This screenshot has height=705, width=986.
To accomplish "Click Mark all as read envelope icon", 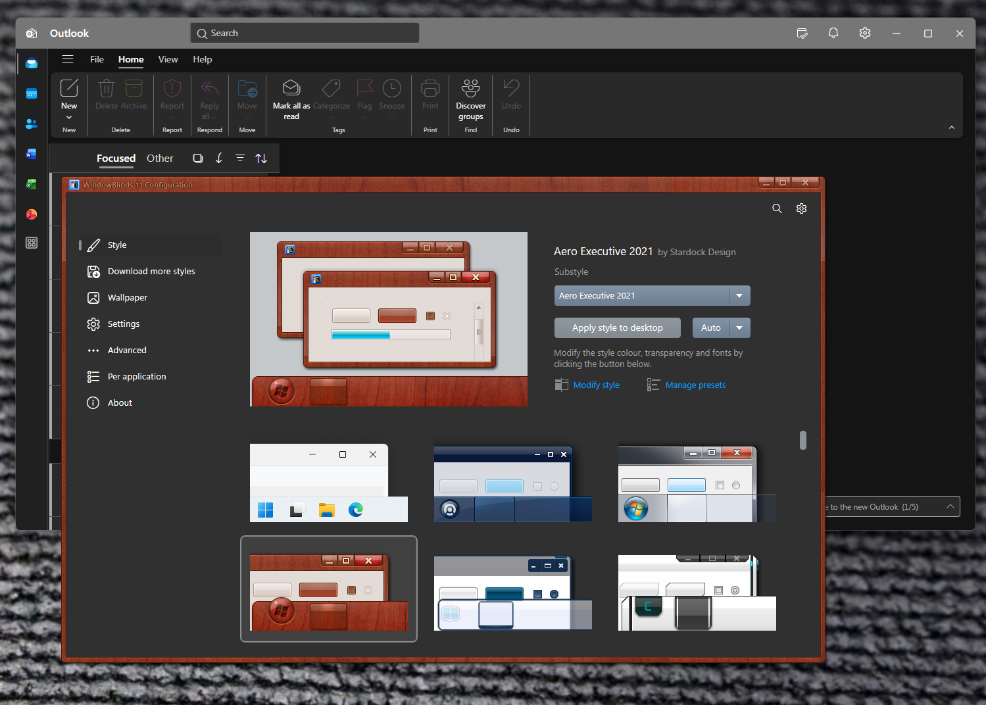I will (291, 88).
